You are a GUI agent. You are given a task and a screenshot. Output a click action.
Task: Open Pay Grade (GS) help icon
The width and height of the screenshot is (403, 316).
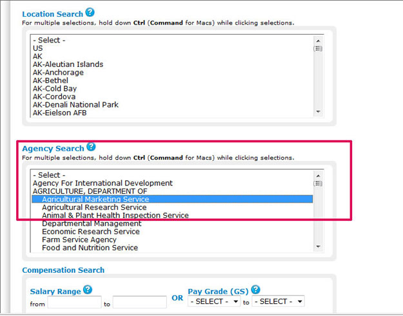(x=255, y=290)
